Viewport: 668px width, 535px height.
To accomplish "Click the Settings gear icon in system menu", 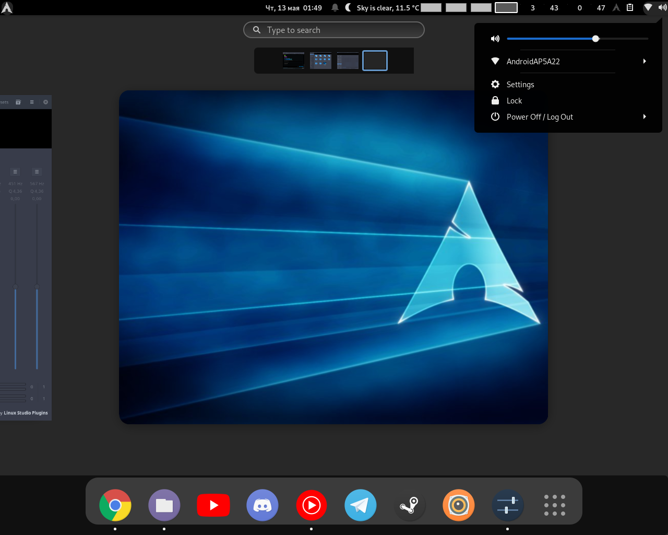I will point(495,84).
